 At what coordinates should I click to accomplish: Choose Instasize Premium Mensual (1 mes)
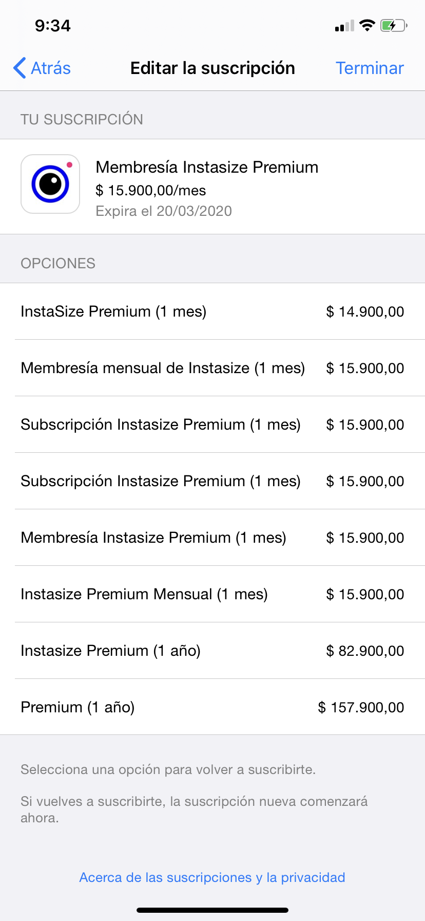144,594
